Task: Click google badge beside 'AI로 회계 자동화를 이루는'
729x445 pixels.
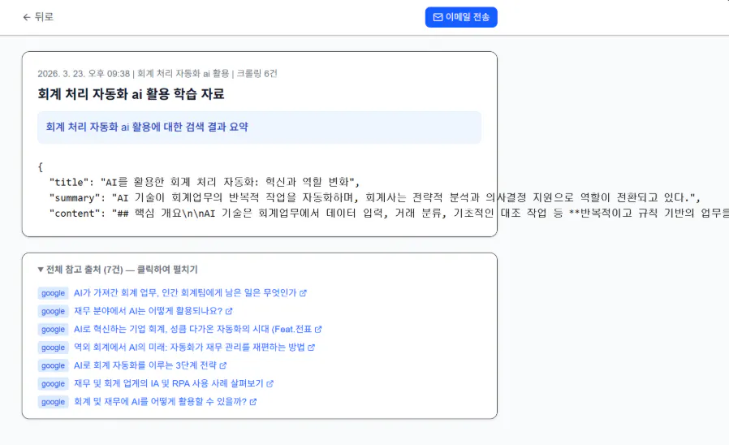Action: (x=53, y=365)
